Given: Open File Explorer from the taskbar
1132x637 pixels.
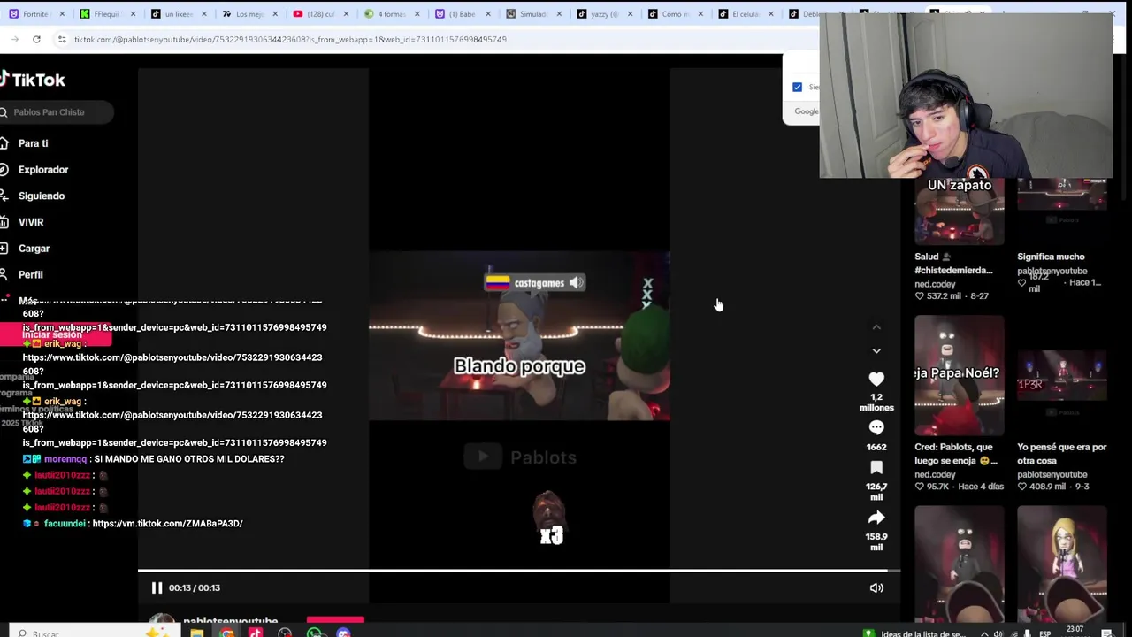Looking at the screenshot, I should pos(197,633).
